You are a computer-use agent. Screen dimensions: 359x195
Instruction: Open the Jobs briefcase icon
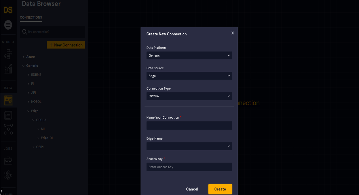click(8, 161)
